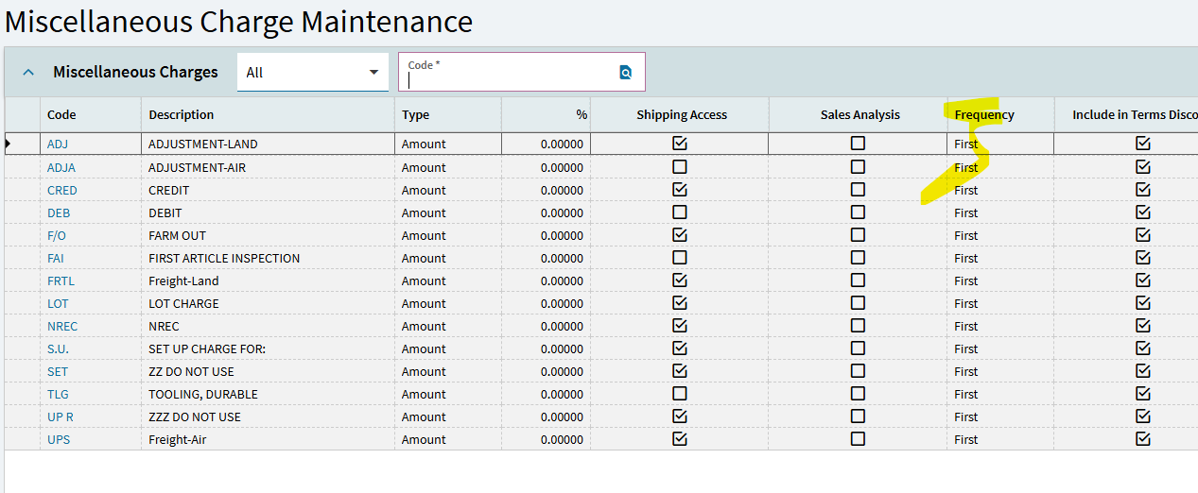Open the UPS charge code link

click(x=59, y=439)
